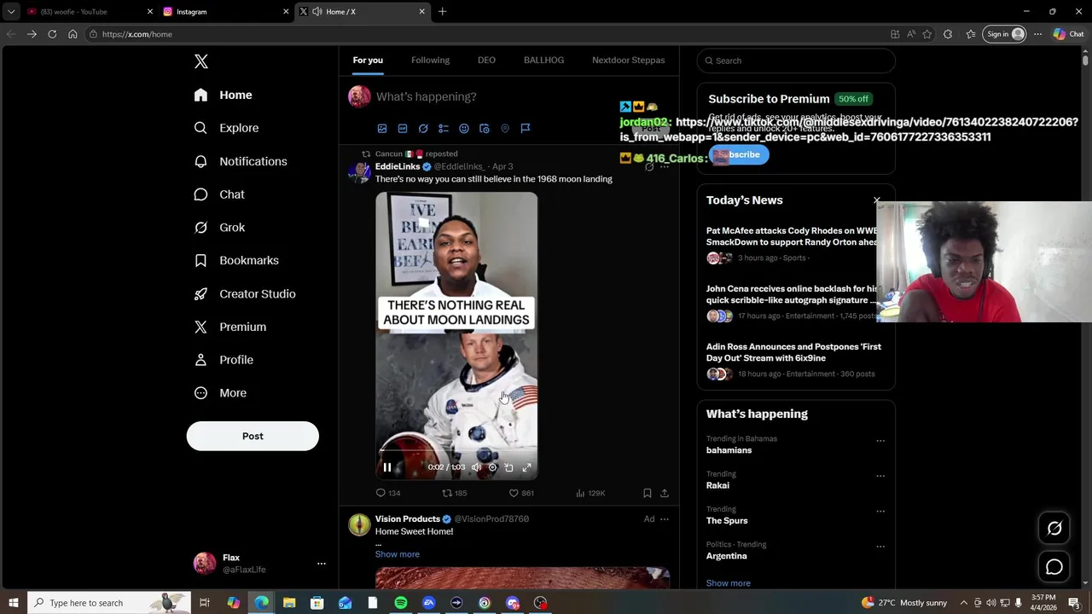Pause the moon landing video
This screenshot has width=1092, height=614.
[386, 467]
